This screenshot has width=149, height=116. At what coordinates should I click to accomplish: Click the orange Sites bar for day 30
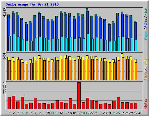coord(136,71)
